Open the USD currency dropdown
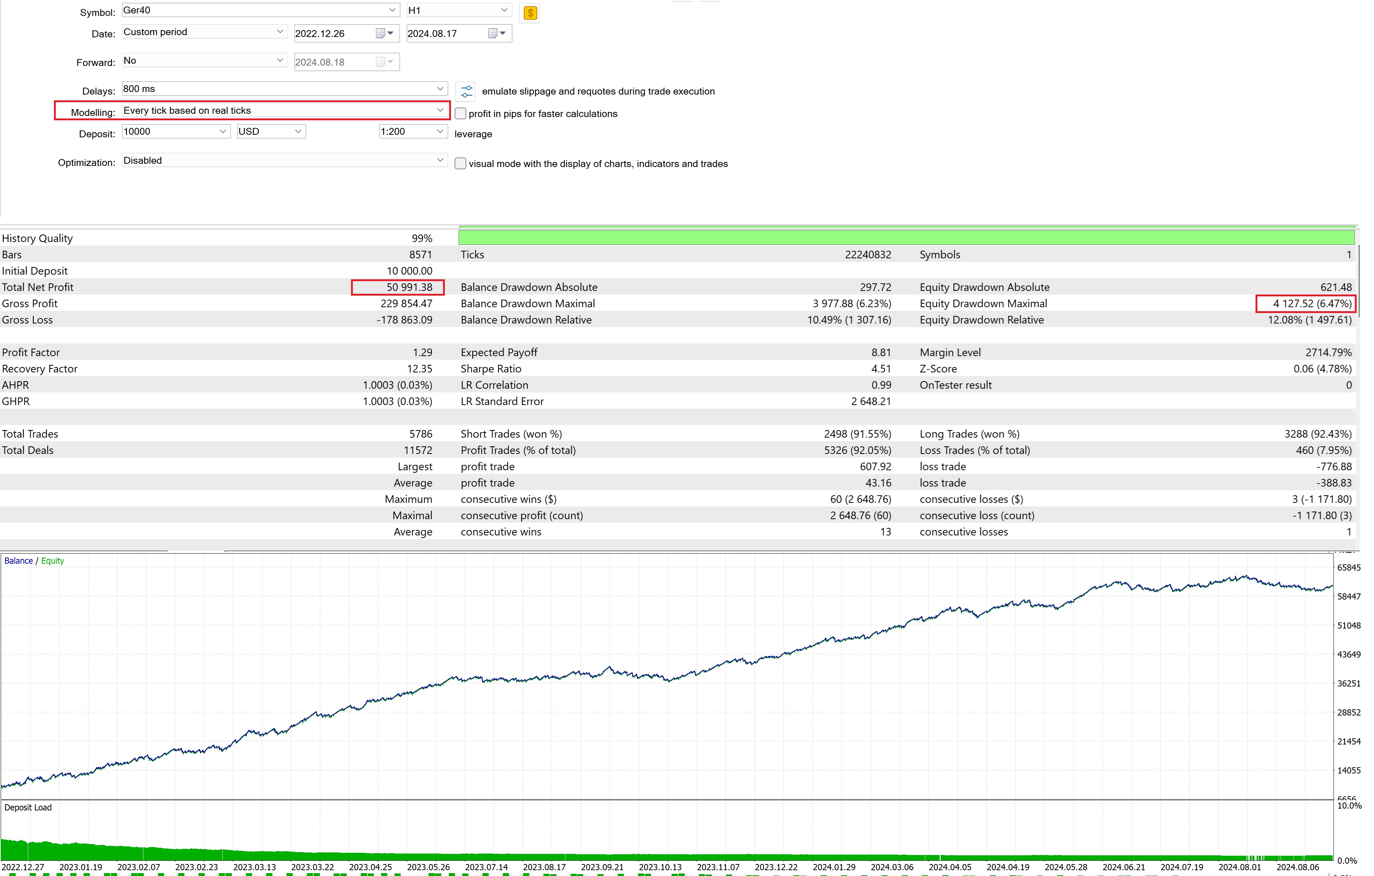The height and width of the screenshot is (876, 1374). (x=298, y=131)
